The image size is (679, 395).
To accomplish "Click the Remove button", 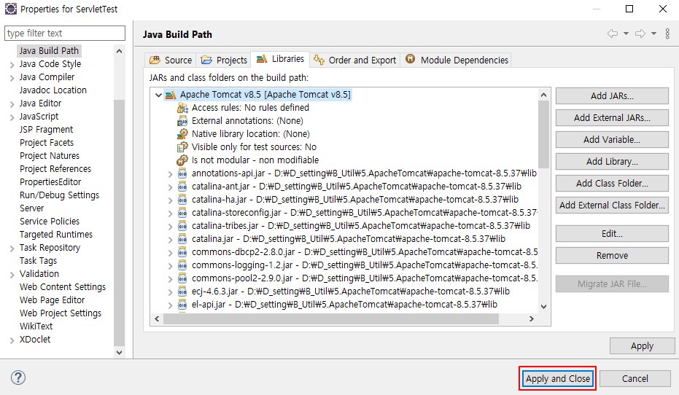I will pos(612,256).
